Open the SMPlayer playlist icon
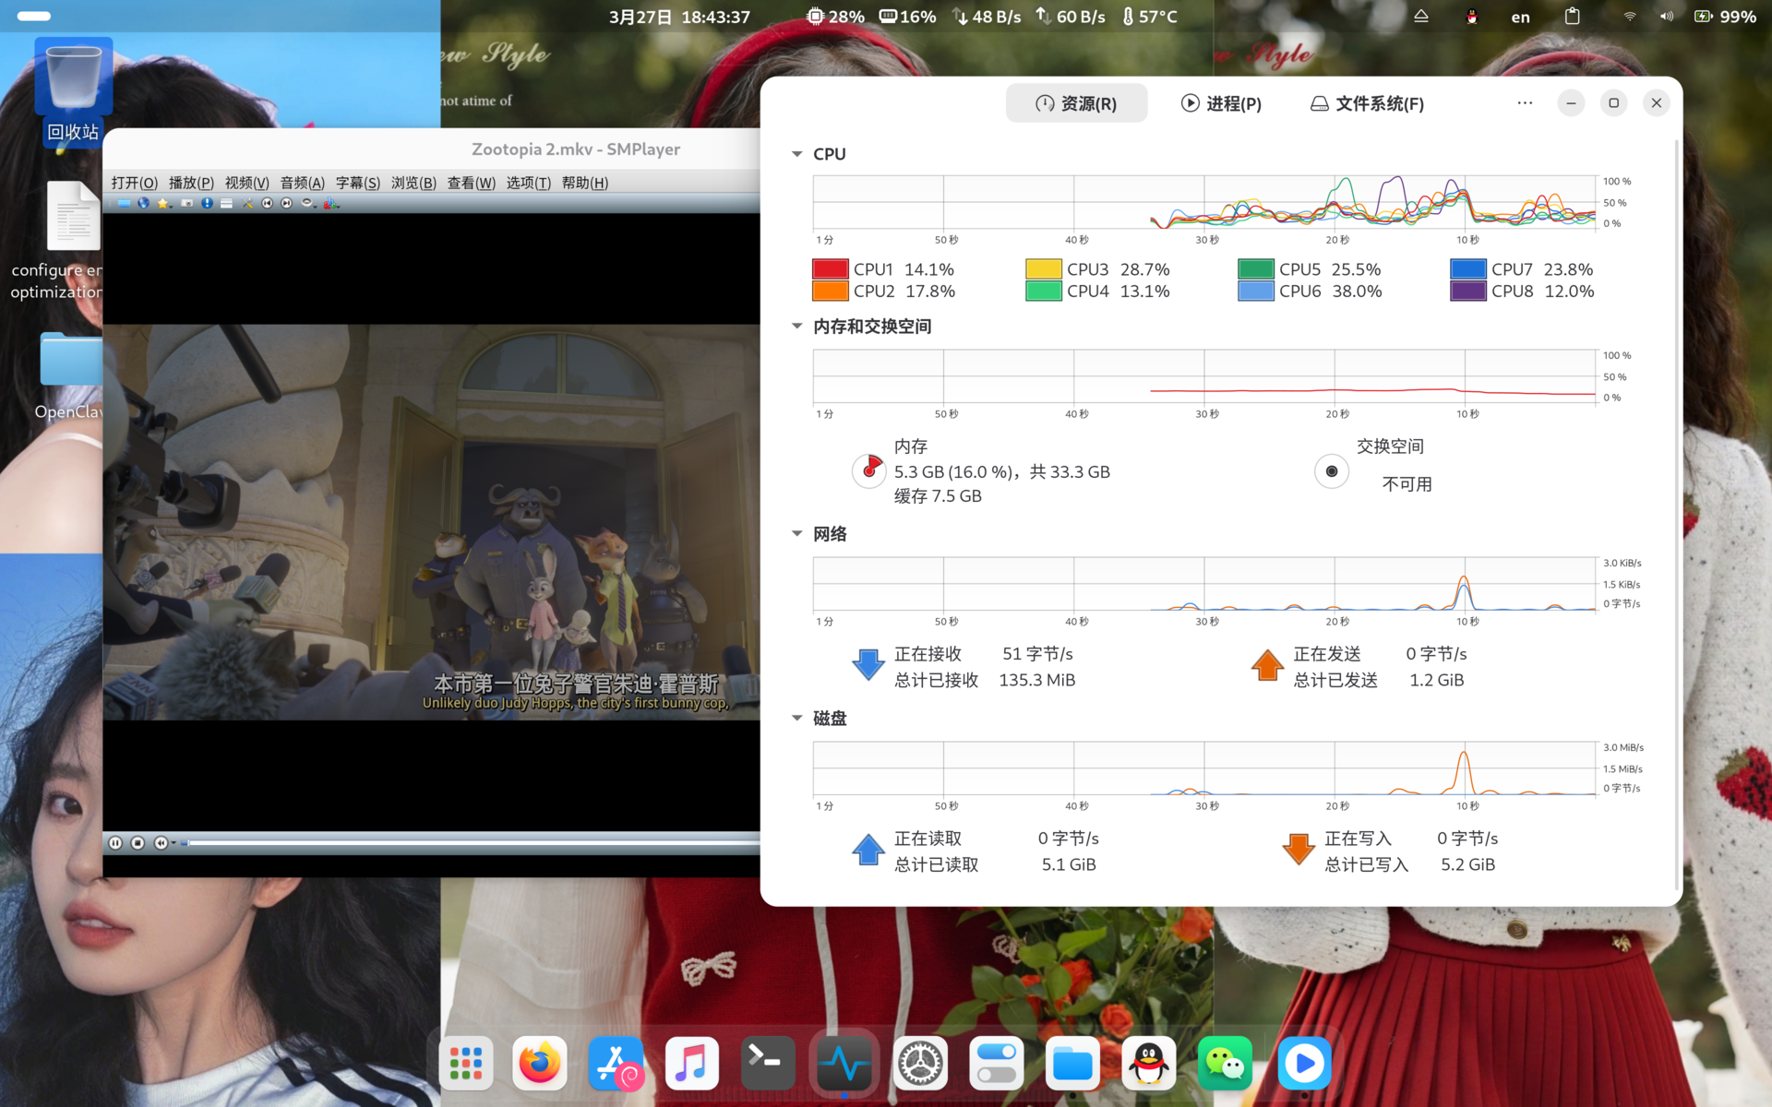The width and height of the screenshot is (1772, 1107). (226, 203)
